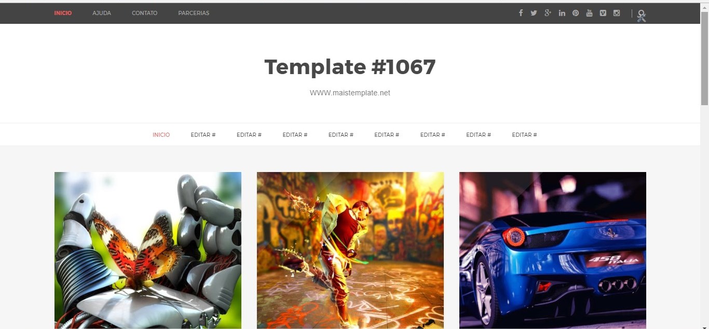The image size is (709, 329).
Task: Select INICIO in the top dark bar
Action: (x=63, y=13)
